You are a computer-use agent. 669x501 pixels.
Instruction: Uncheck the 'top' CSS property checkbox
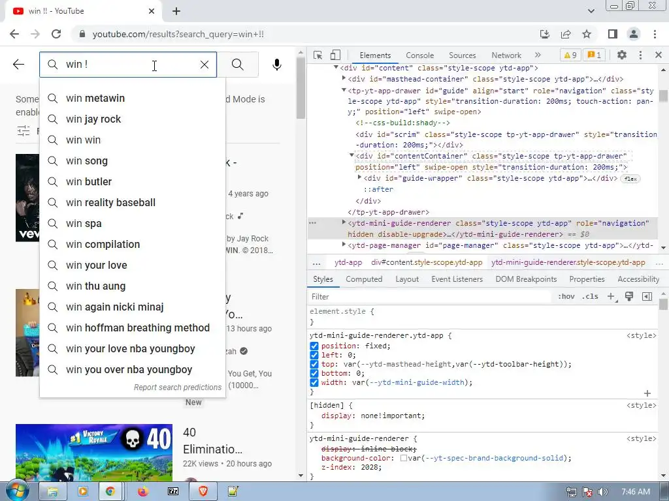[314, 364]
